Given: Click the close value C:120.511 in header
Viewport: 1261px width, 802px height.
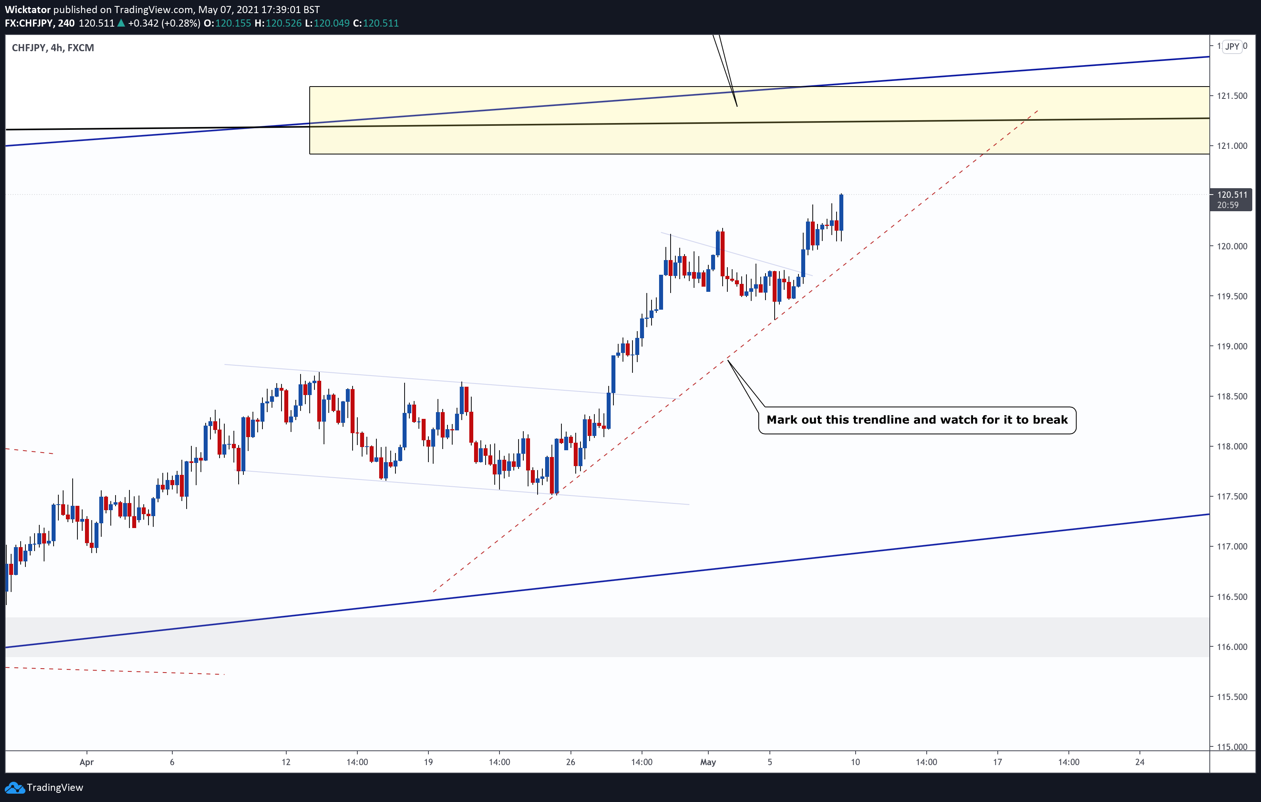Looking at the screenshot, I should point(376,23).
